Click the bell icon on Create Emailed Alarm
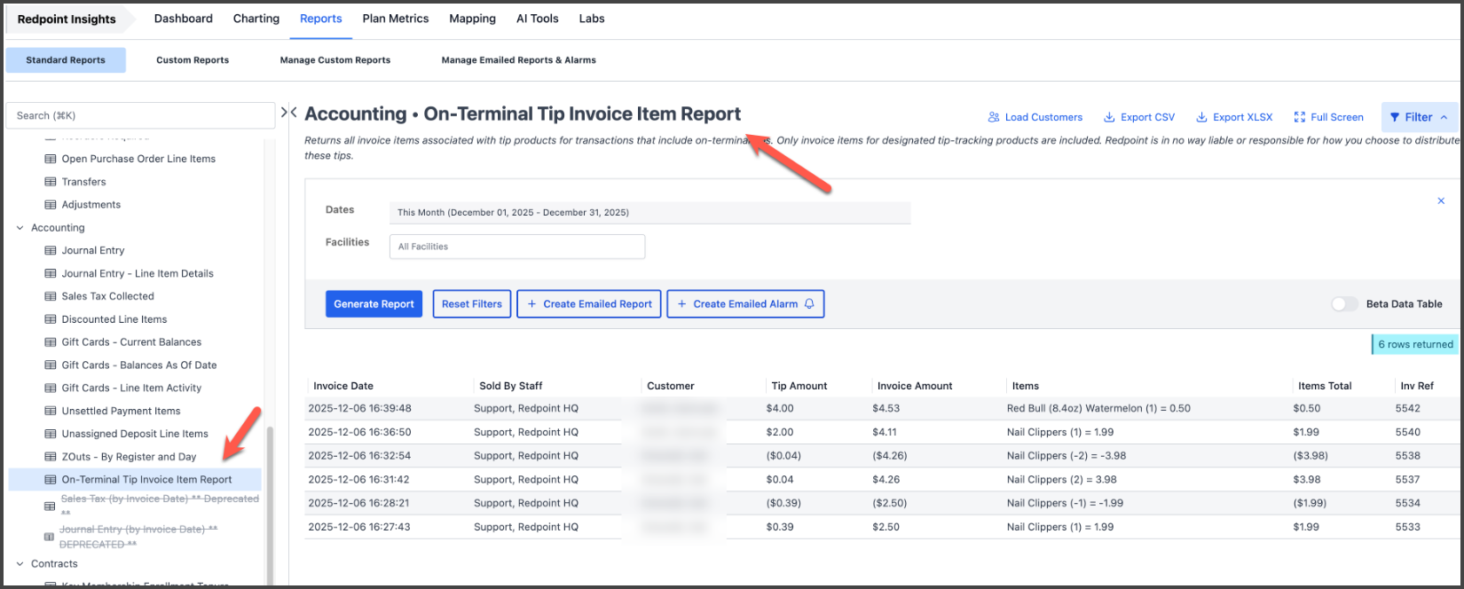 809,304
